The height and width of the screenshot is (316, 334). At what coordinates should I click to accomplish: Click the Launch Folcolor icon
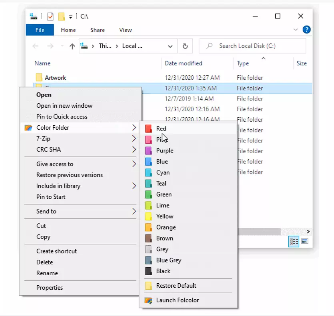point(148,300)
